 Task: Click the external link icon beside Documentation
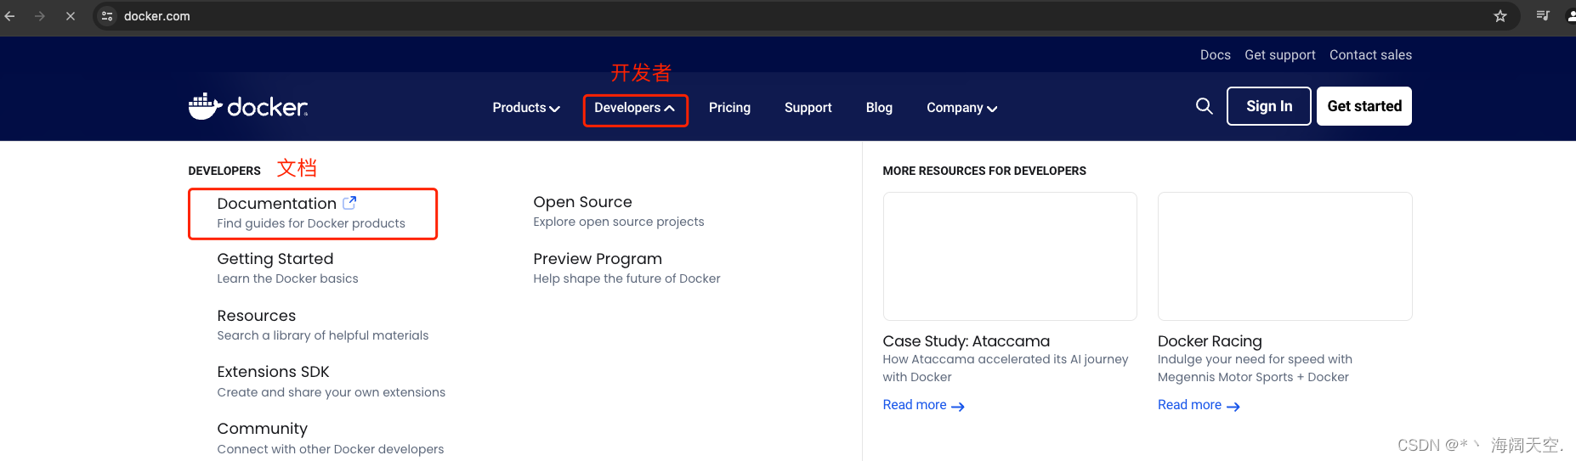point(349,203)
